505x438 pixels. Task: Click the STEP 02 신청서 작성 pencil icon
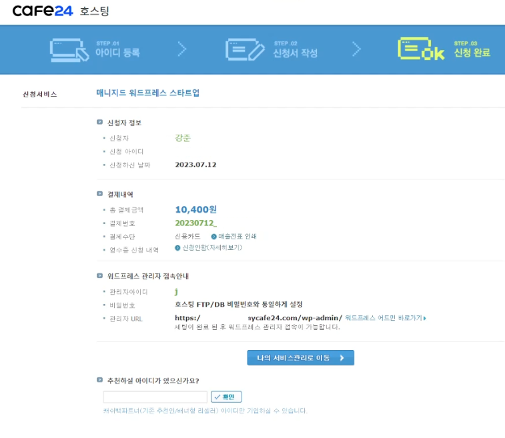(x=245, y=49)
